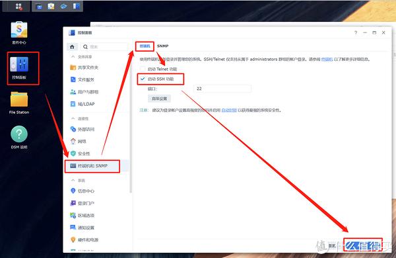Open the main menu grid icon

18,7
